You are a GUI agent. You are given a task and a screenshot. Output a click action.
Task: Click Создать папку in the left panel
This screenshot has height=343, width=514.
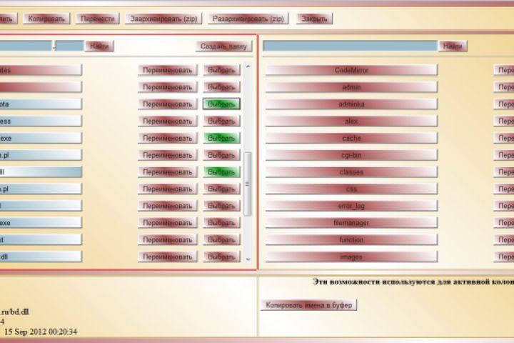click(x=223, y=46)
